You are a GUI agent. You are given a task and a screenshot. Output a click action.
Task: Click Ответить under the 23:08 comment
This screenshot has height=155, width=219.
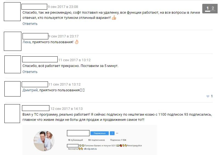click(x=30, y=24)
